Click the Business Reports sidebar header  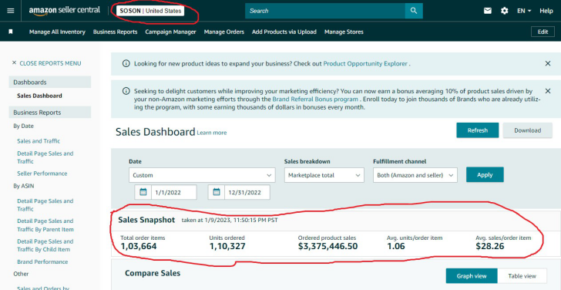point(50,113)
